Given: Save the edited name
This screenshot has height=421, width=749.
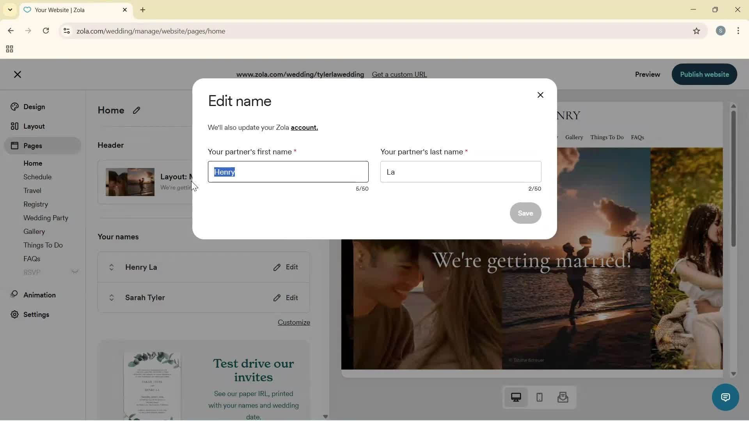Looking at the screenshot, I should pos(525,213).
